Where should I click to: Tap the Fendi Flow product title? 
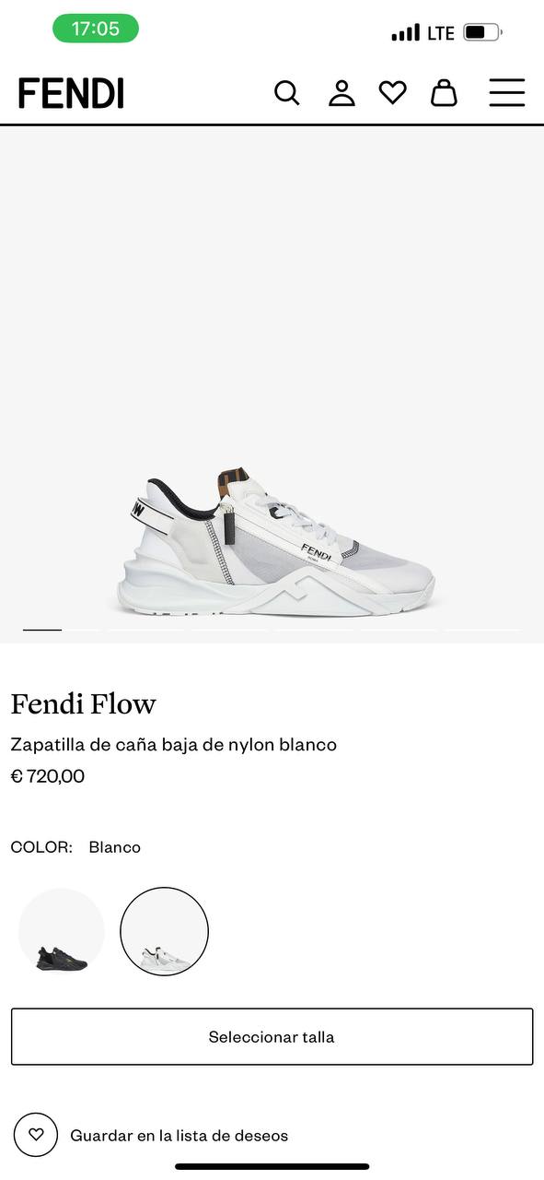click(84, 704)
